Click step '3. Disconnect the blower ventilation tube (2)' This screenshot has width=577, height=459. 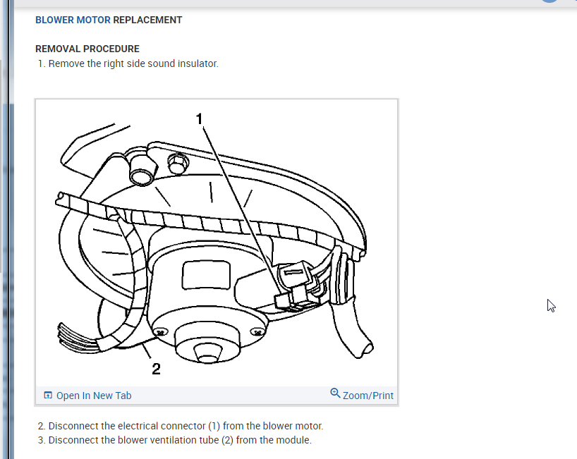(174, 440)
